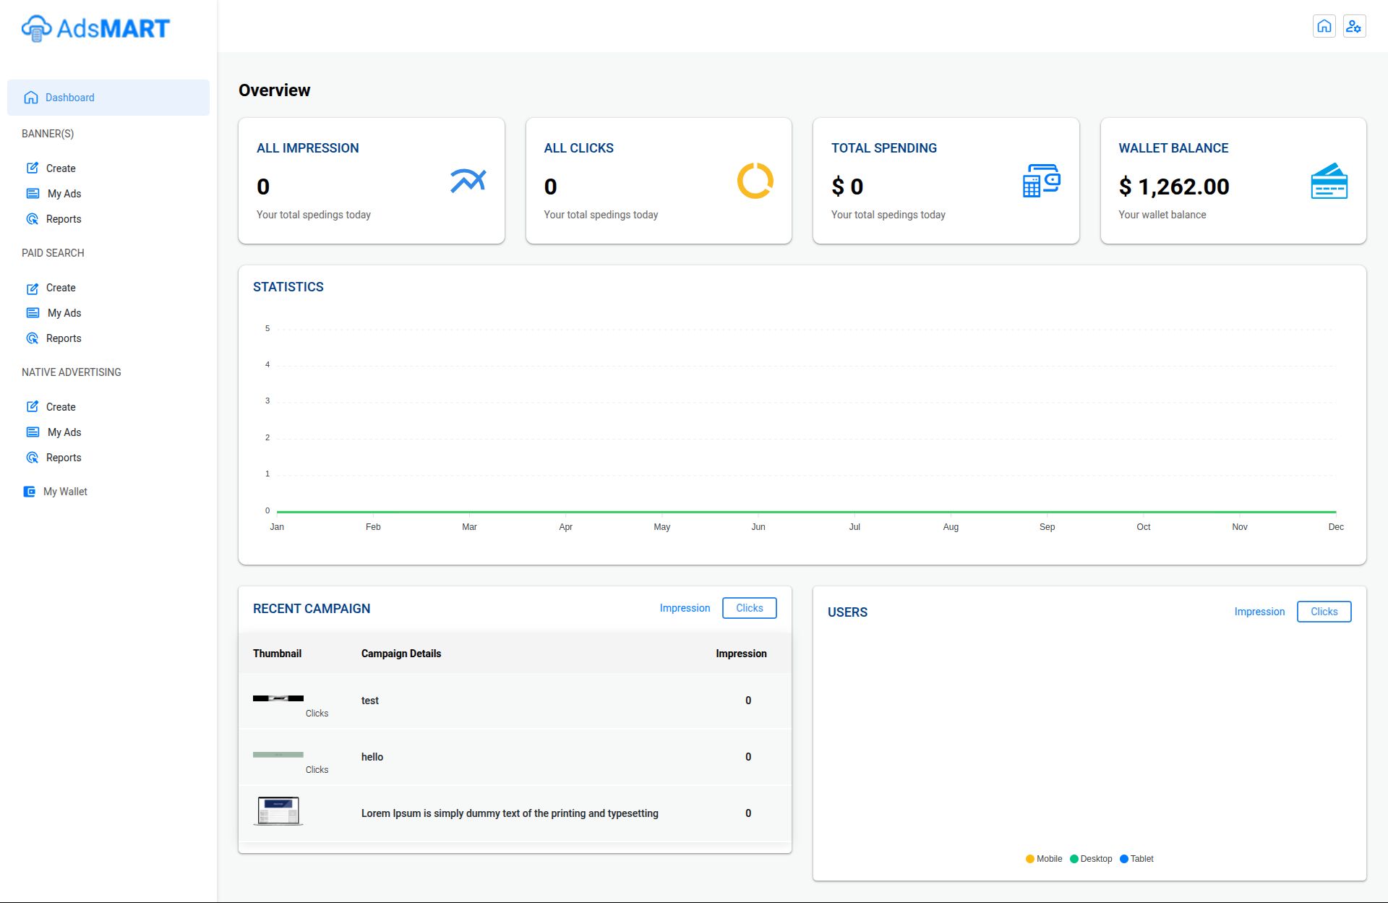Click the home icon in top-right header
Image resolution: width=1388 pixels, height=903 pixels.
click(x=1324, y=27)
